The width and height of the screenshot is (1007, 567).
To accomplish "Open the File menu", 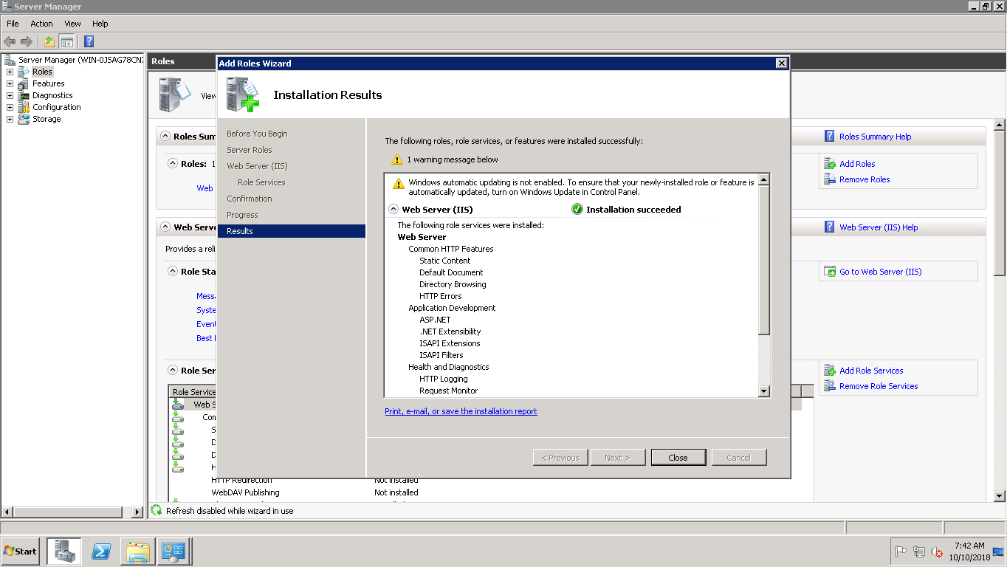I will (13, 24).
